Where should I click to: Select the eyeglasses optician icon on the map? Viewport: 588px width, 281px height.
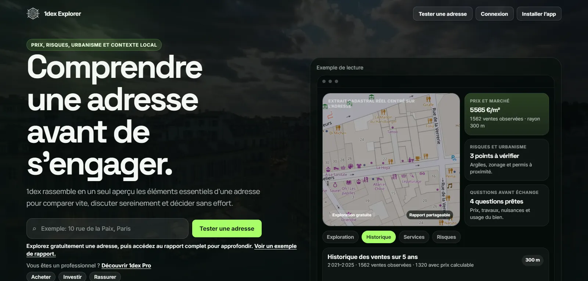[x=422, y=173]
